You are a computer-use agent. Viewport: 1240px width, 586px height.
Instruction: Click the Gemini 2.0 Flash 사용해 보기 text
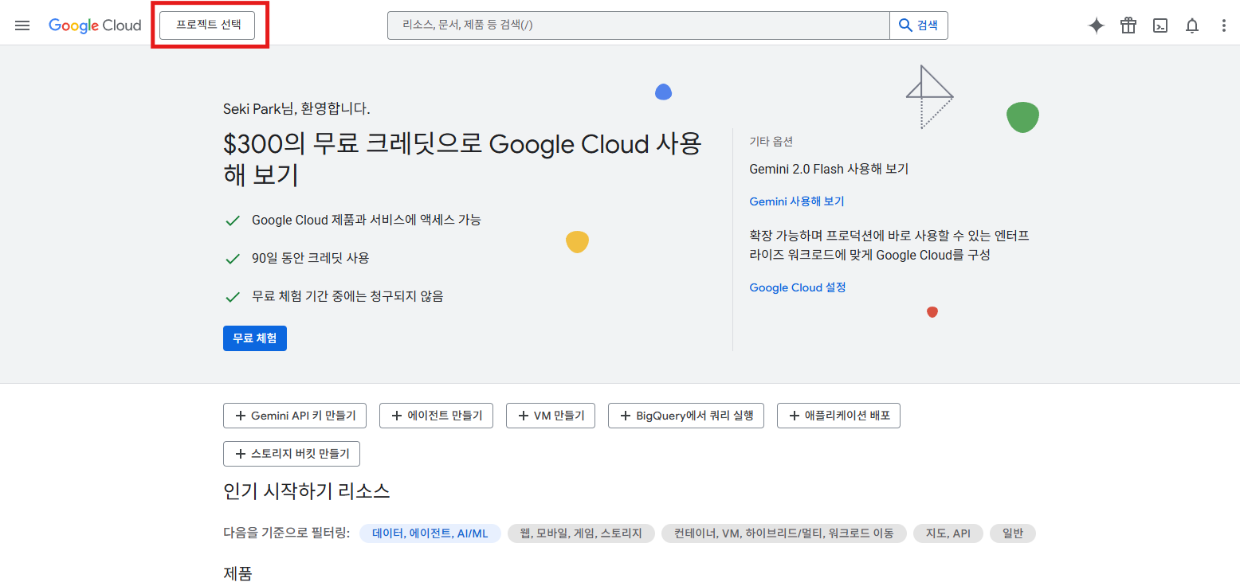click(x=829, y=169)
